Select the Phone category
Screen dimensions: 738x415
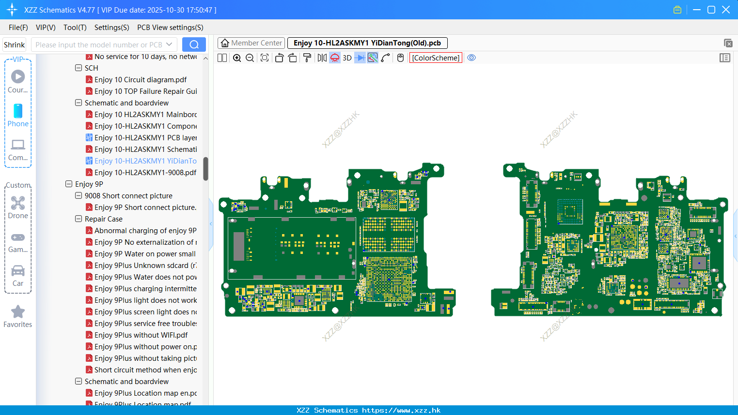click(18, 116)
